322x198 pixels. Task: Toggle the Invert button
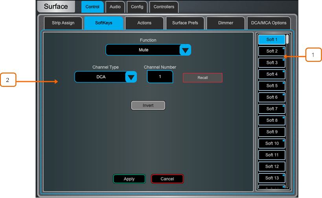[148, 105]
